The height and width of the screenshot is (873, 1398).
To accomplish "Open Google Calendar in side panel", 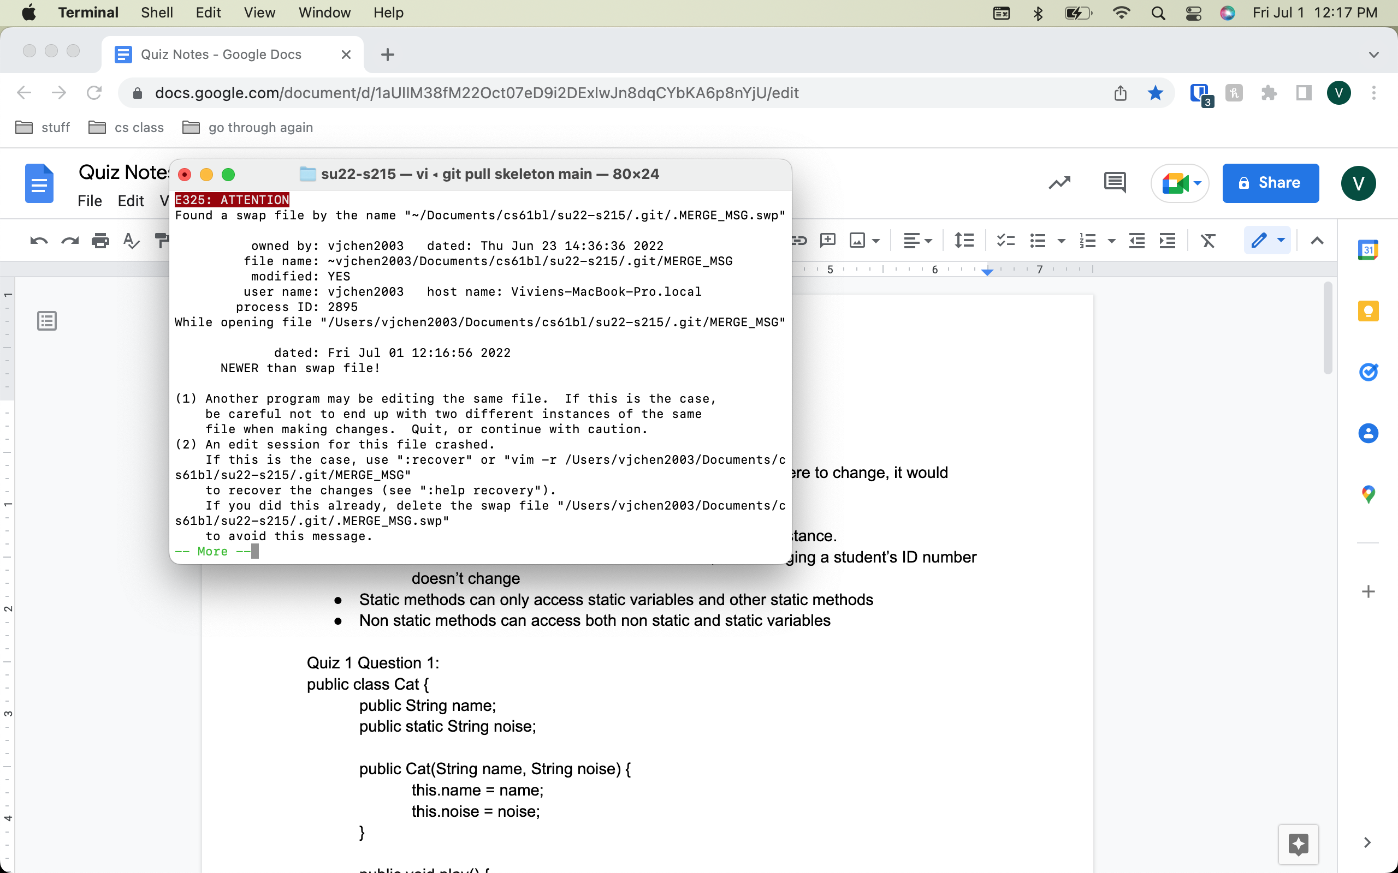I will click(1367, 250).
